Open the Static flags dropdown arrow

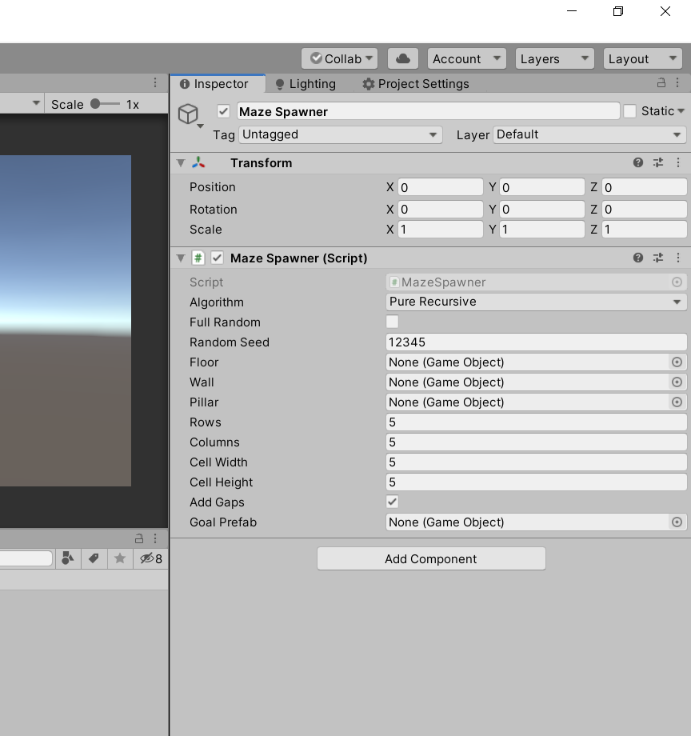tap(681, 111)
